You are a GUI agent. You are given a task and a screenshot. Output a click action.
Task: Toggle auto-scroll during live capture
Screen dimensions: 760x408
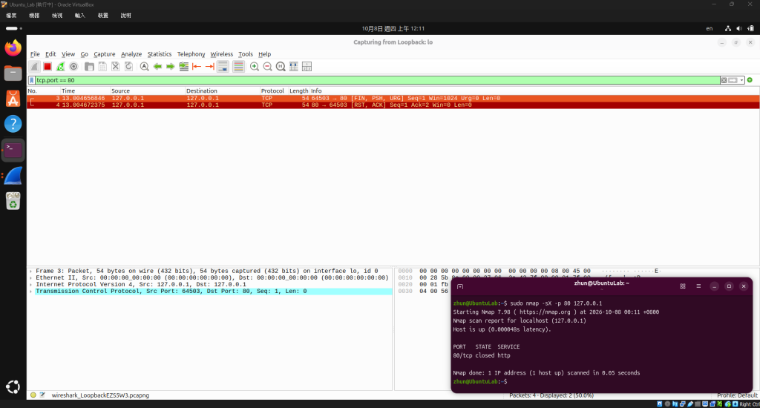click(223, 66)
